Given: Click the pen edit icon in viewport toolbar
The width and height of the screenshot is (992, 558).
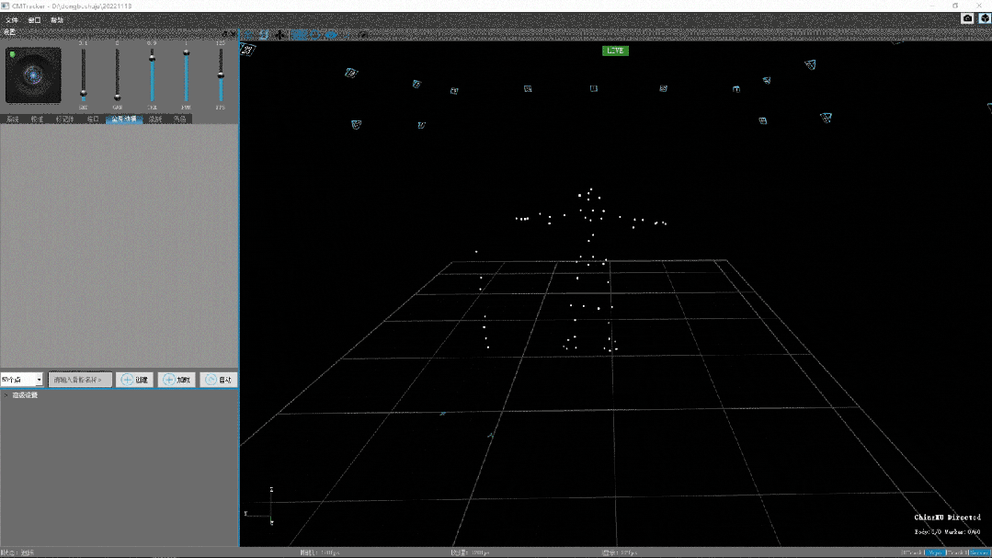Looking at the screenshot, I should (363, 35).
